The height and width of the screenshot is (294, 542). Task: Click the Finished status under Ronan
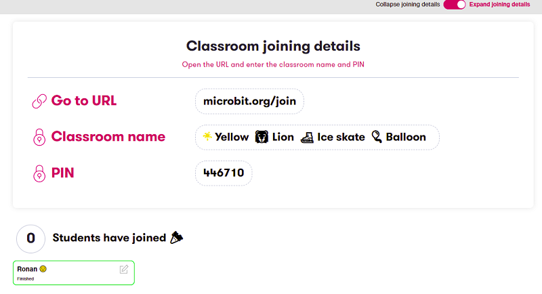click(x=24, y=278)
